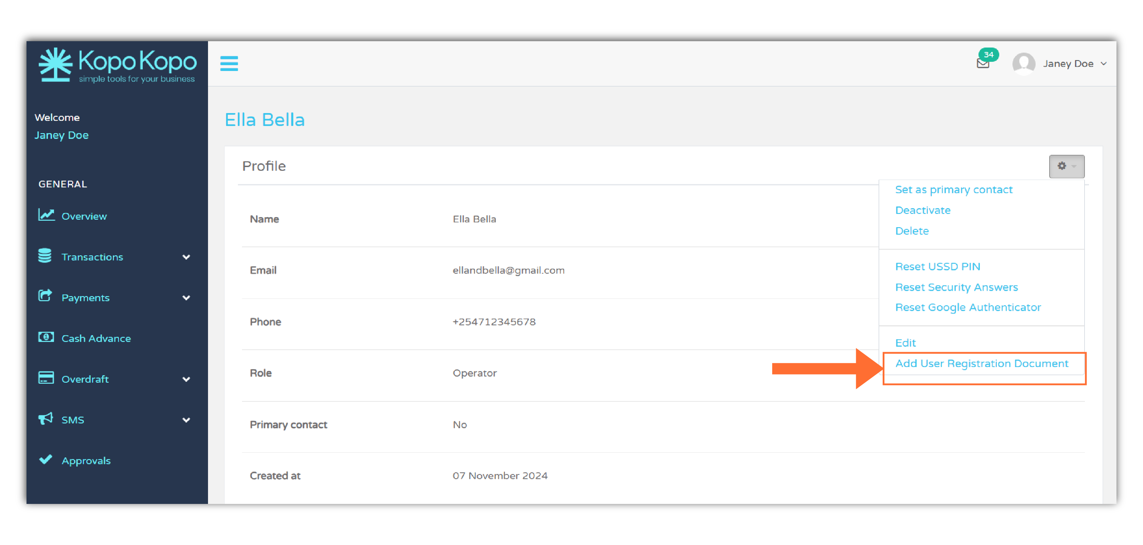Viewport: 1143px width, 545px height.
Task: Click Set as primary contact
Action: pyautogui.click(x=954, y=189)
